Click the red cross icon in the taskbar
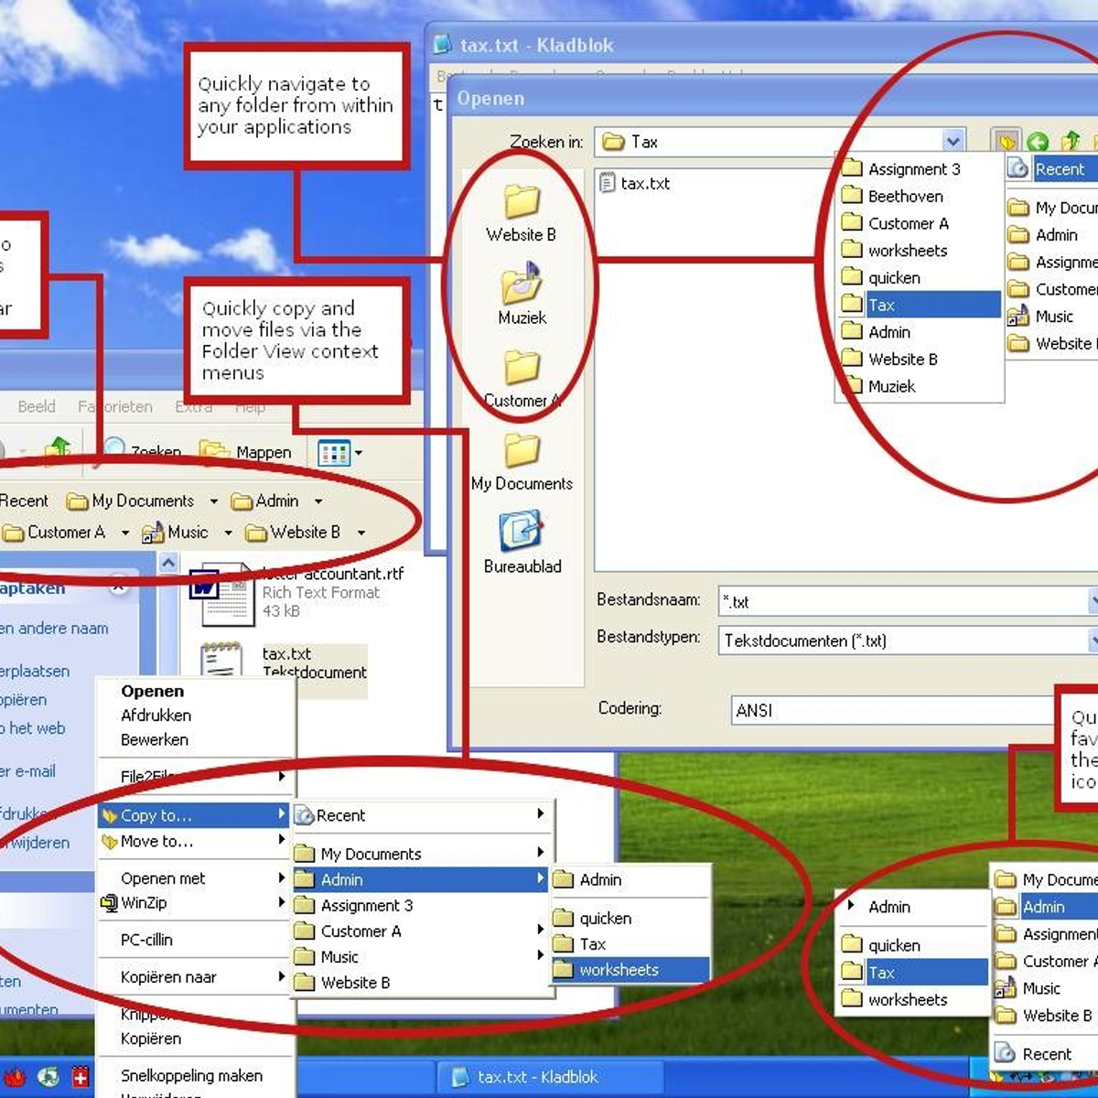Screen dimensions: 1098x1098 point(81,1077)
